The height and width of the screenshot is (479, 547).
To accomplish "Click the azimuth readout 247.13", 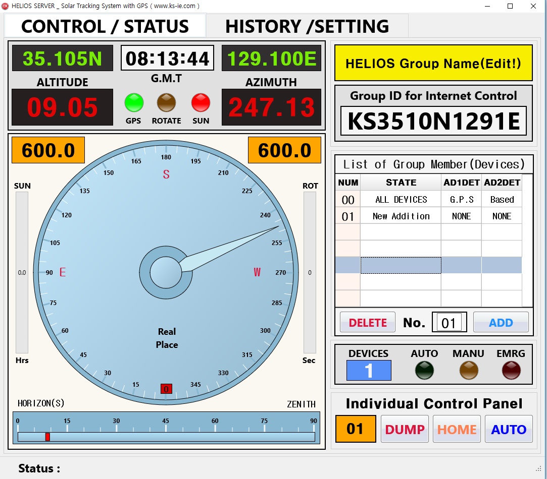I will pos(271,107).
